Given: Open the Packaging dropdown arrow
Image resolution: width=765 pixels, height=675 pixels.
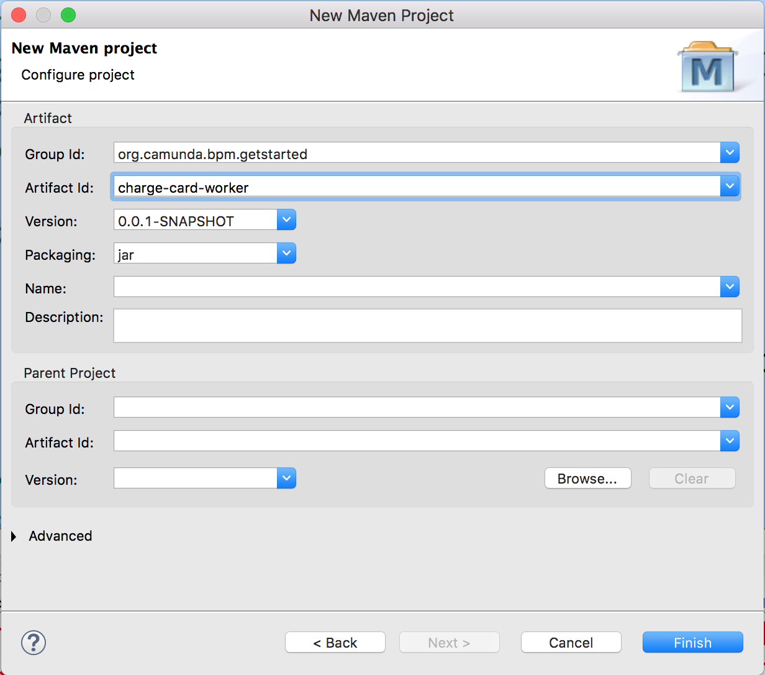Looking at the screenshot, I should (x=286, y=254).
